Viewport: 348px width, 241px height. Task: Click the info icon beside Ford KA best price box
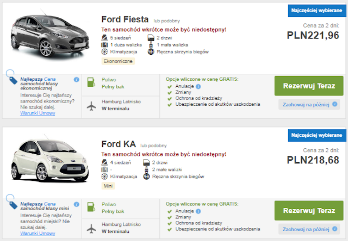click(x=77, y=205)
